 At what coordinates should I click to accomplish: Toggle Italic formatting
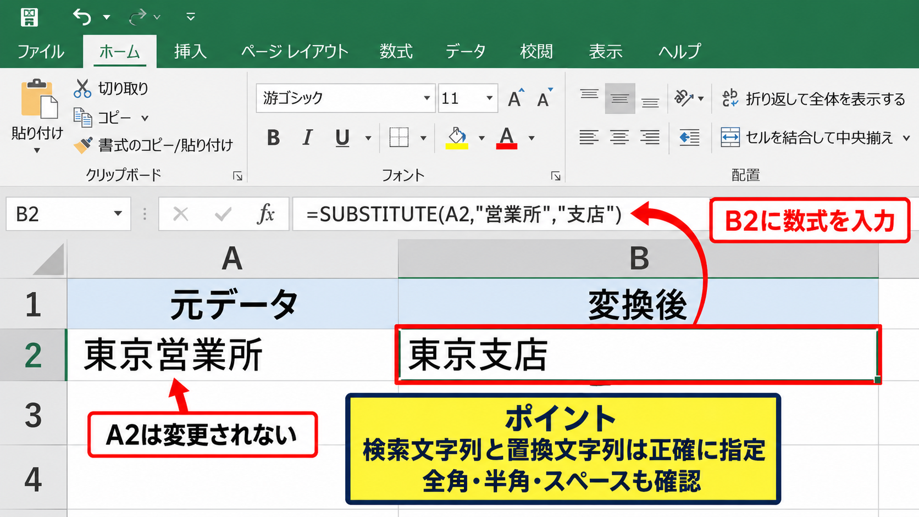click(308, 137)
